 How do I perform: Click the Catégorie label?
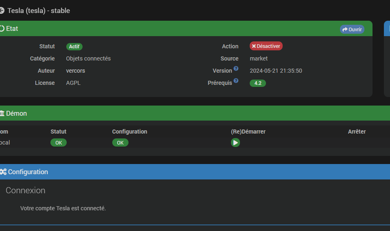(42, 58)
